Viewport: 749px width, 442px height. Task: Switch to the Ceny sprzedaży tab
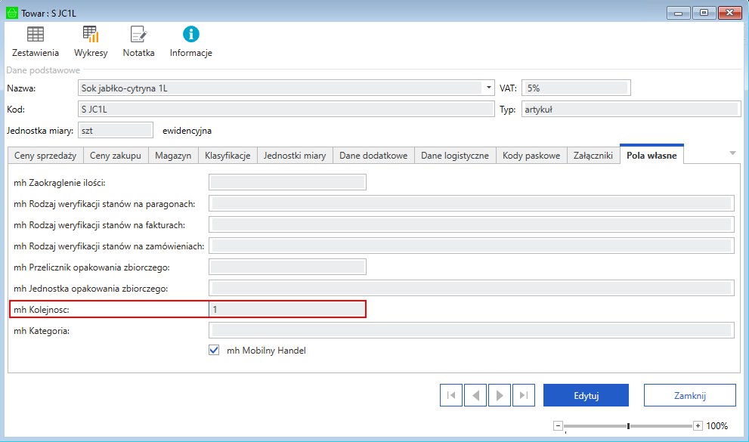45,156
